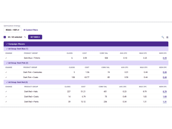The height and width of the screenshot is (129, 172).
Task: Toggle change check for Dark Red > Pants
Action: coord(6,102)
